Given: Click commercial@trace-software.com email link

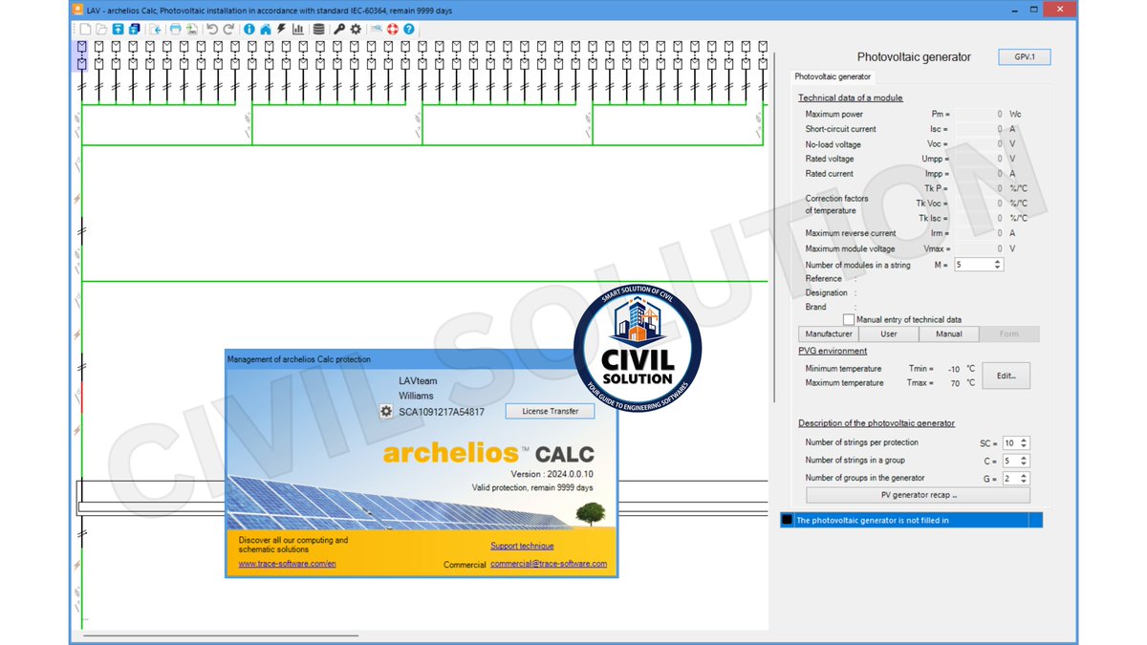Looking at the screenshot, I should (x=549, y=564).
